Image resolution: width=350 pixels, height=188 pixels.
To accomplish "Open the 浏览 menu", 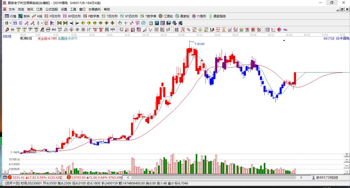I will click(21, 9).
